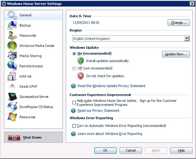The width and height of the screenshot is (196, 159).
Task: Open Learn more about Windows Error Reporting link
Action: click(x=110, y=134)
